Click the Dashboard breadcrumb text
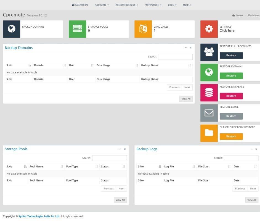This screenshot has width=260, height=221. point(254,15)
